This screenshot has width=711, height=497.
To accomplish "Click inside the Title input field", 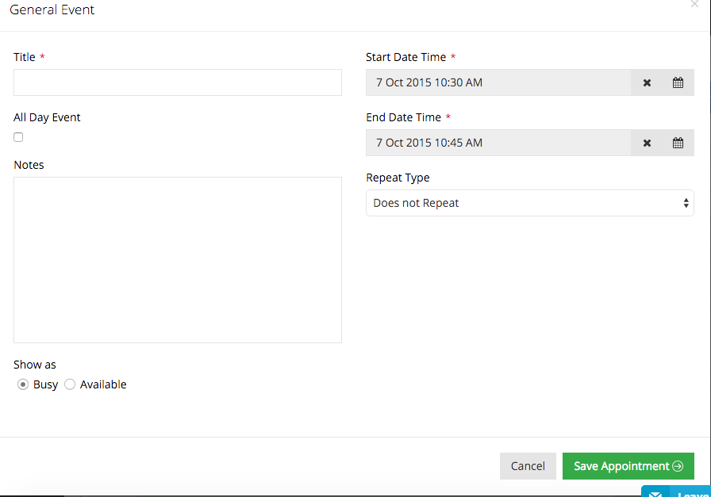I will [x=177, y=82].
